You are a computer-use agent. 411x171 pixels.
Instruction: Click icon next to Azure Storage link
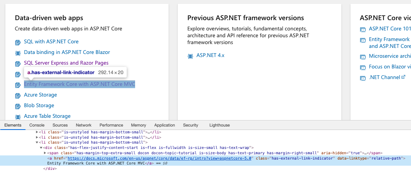point(18,96)
